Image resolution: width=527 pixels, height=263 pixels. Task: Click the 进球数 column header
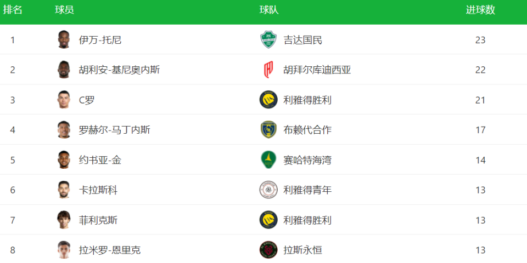tap(480, 10)
